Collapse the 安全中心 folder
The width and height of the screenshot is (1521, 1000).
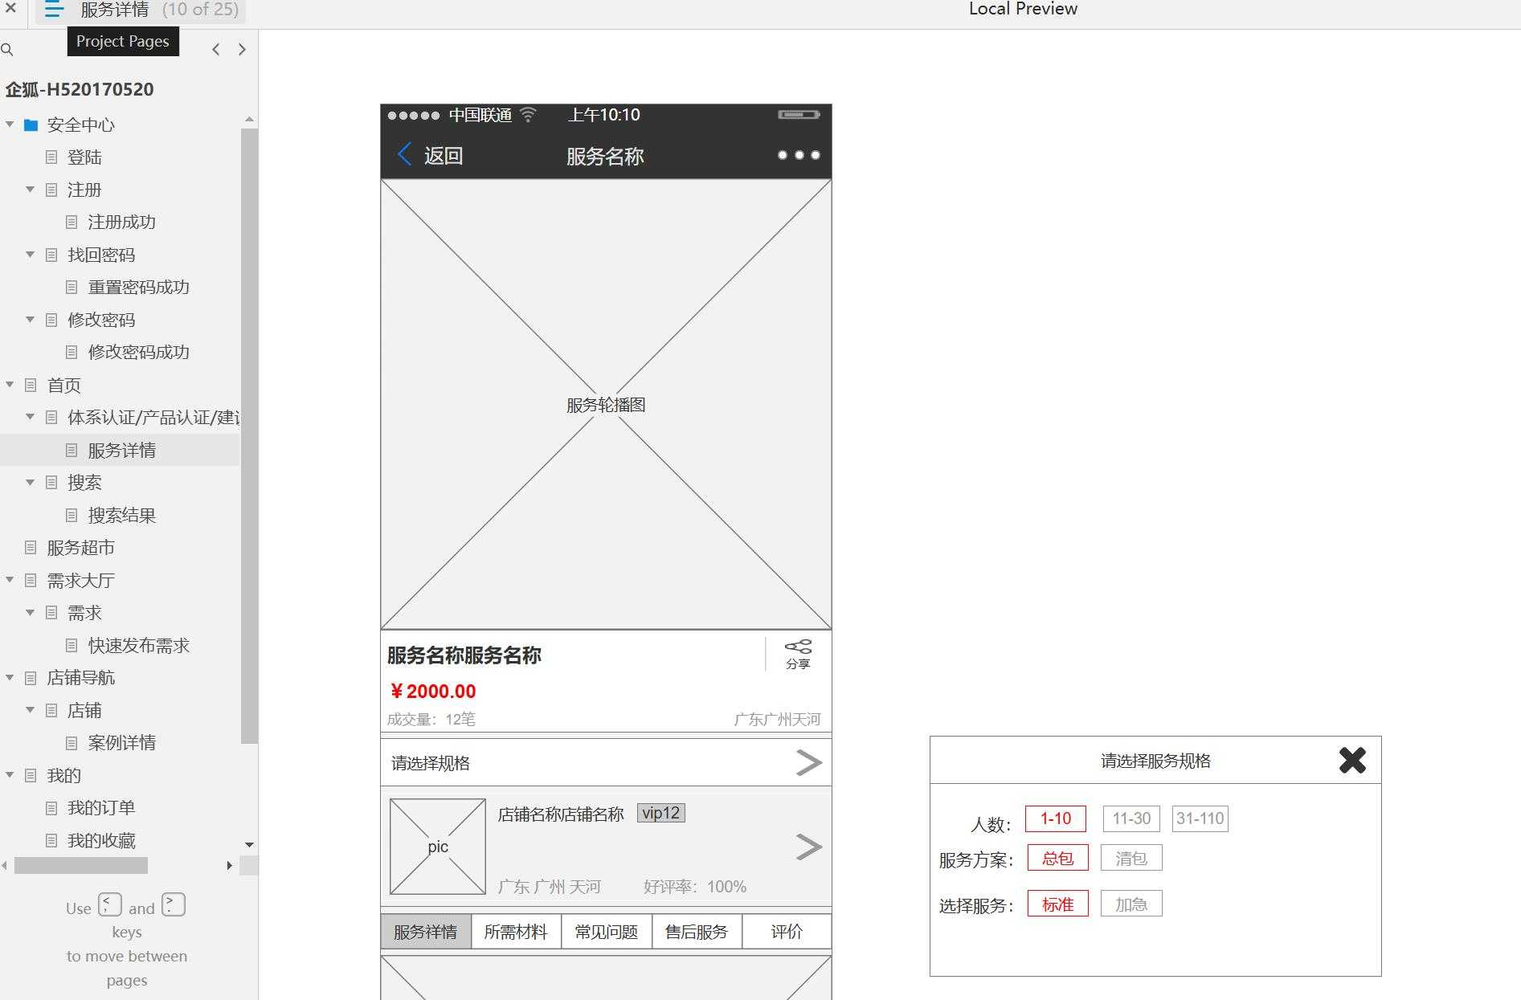[10, 124]
